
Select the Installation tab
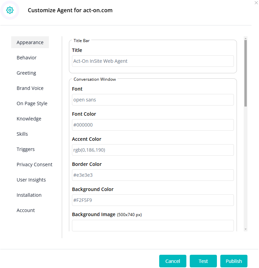29,195
